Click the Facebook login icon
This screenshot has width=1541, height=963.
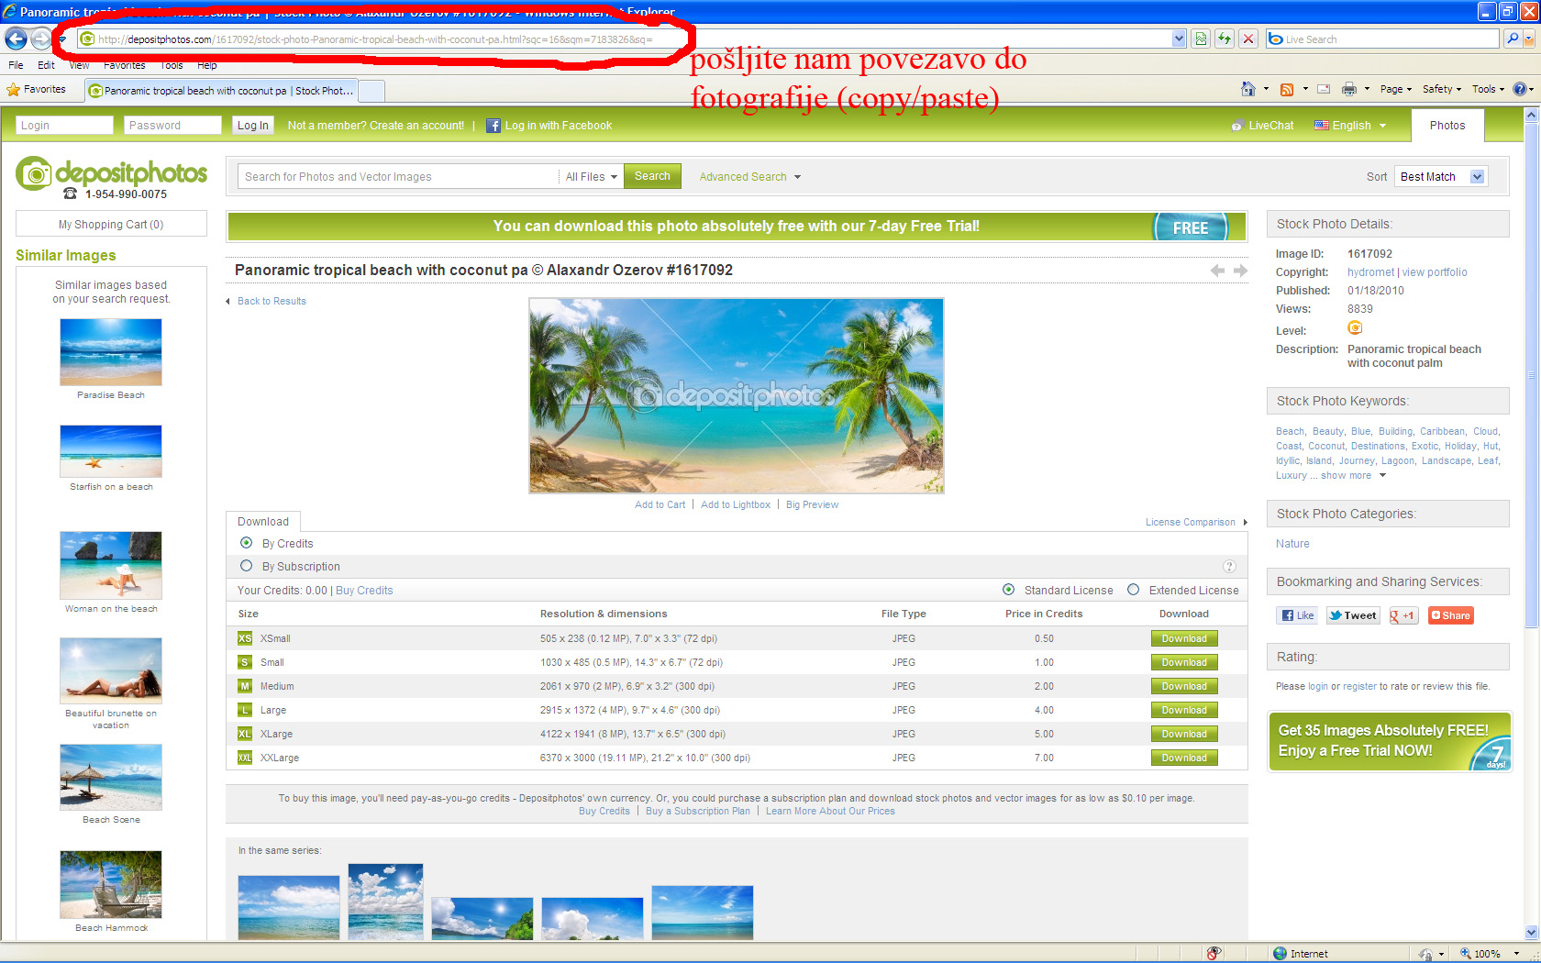[493, 126]
